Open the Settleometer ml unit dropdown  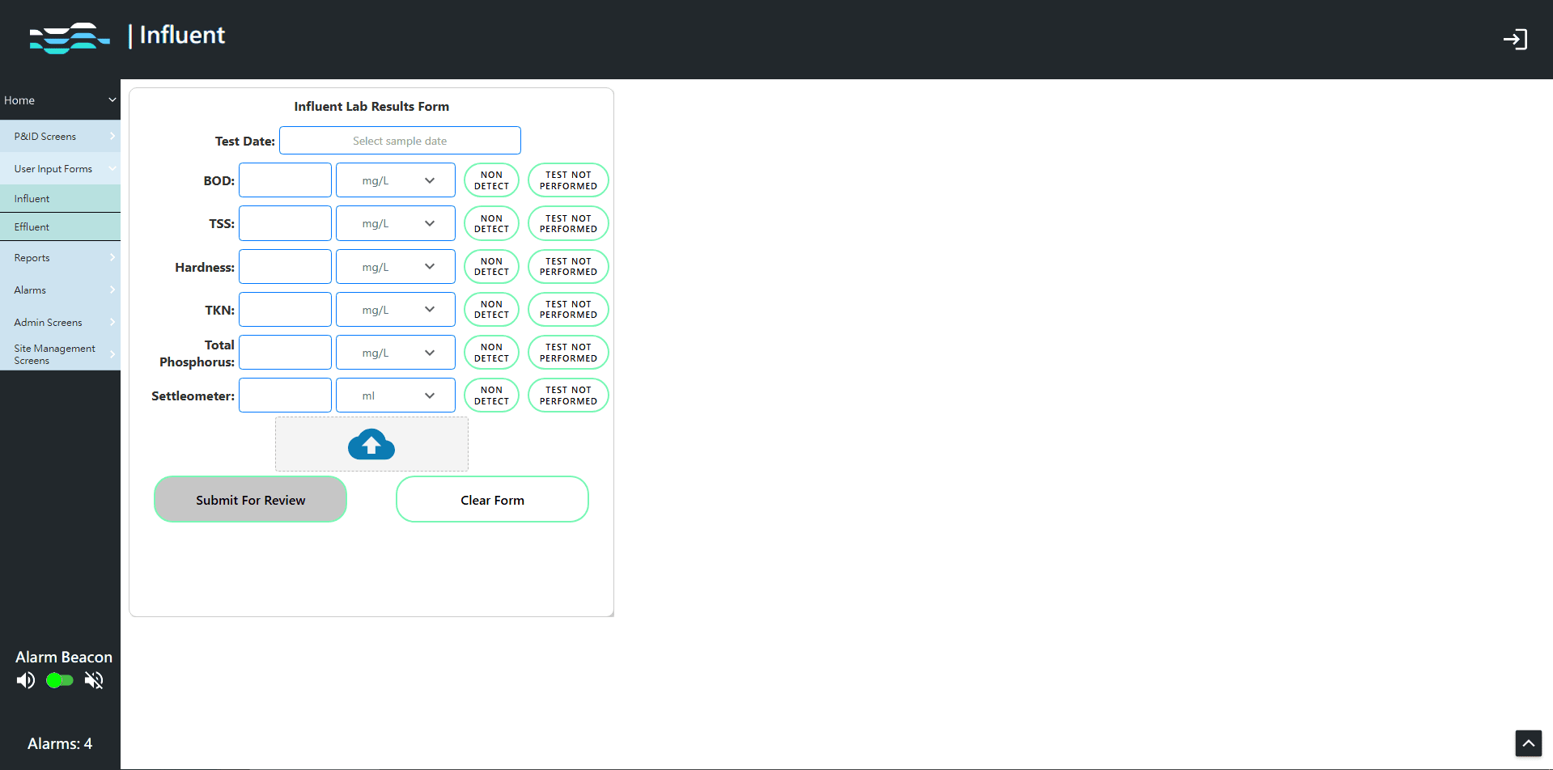(396, 395)
